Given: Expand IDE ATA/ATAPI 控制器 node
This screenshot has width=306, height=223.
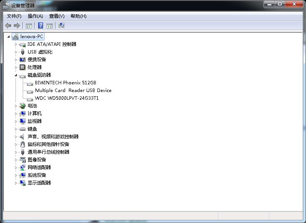Looking at the screenshot, I should pyautogui.click(x=16, y=45).
